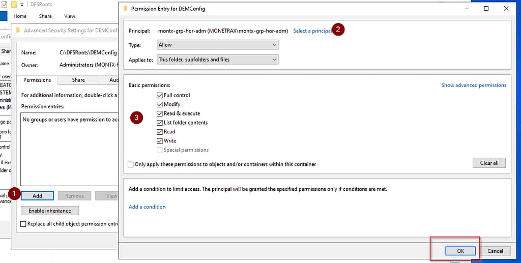Image resolution: width=521 pixels, height=263 pixels.
Task: Click the folder icon in Permission Entry title bar
Action: 125,9
